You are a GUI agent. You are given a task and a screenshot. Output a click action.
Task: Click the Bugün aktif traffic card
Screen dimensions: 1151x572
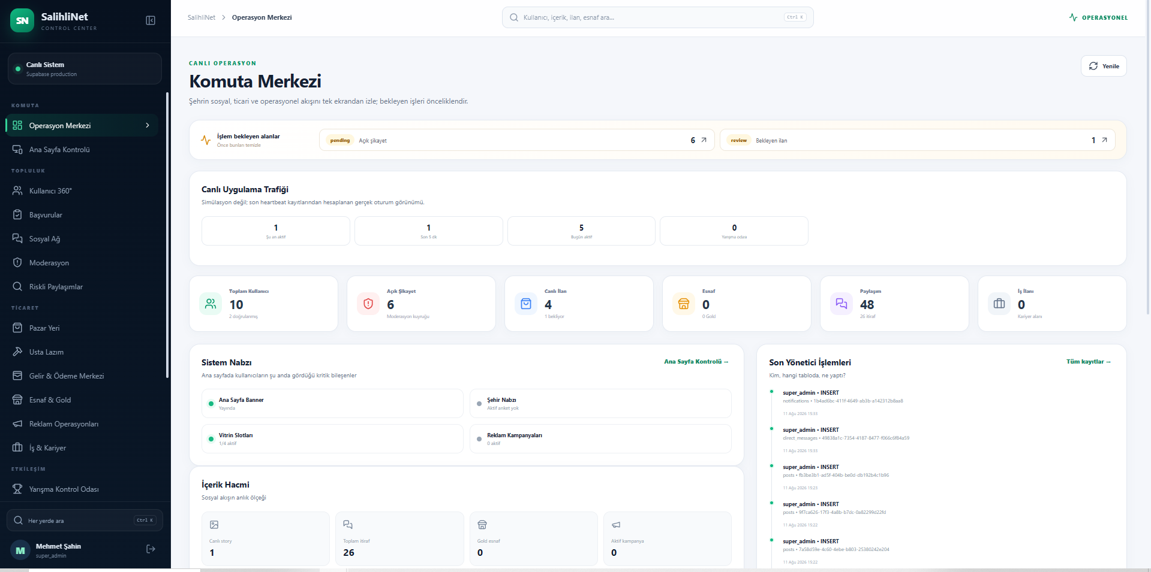[x=581, y=231]
